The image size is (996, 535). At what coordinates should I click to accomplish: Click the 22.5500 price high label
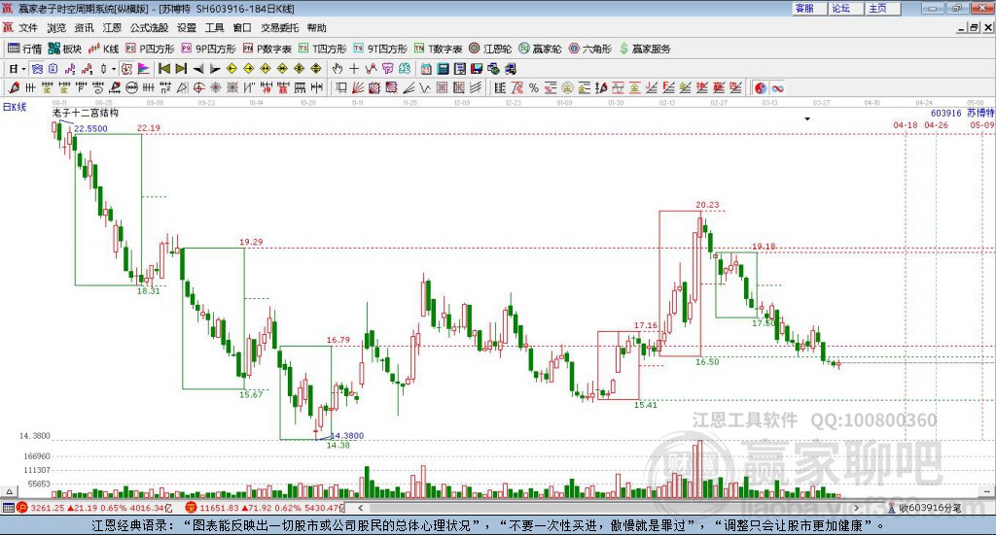point(90,129)
